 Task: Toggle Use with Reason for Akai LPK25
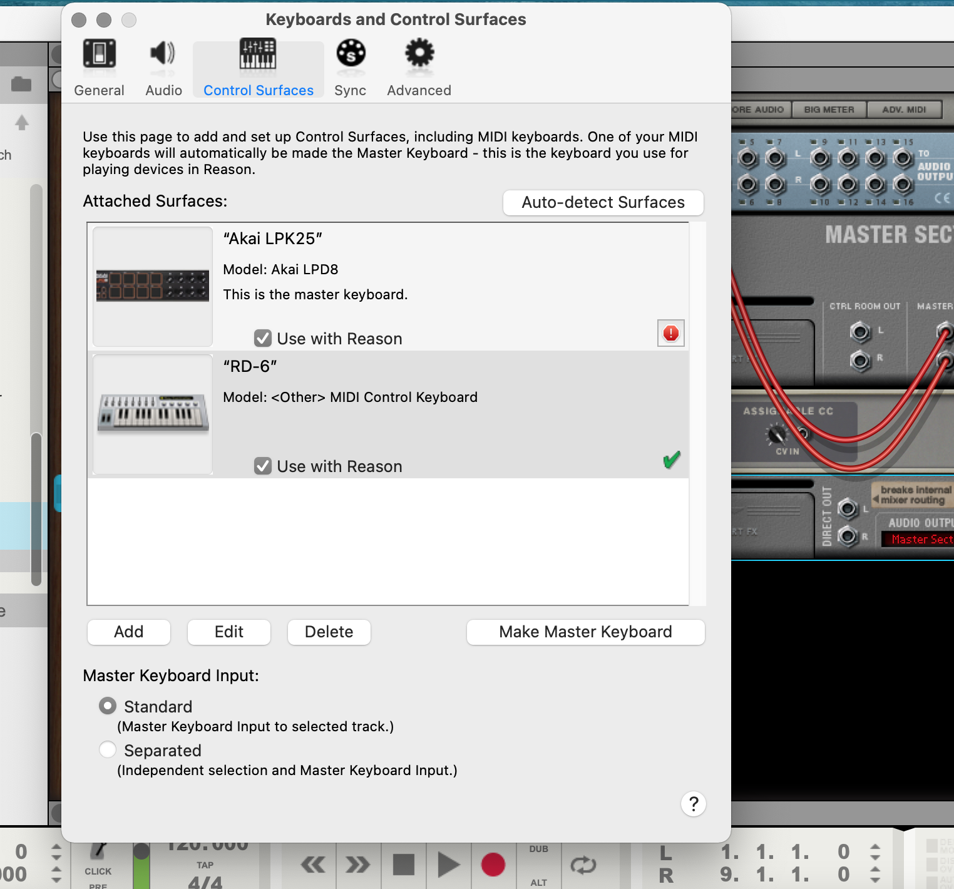coord(263,339)
